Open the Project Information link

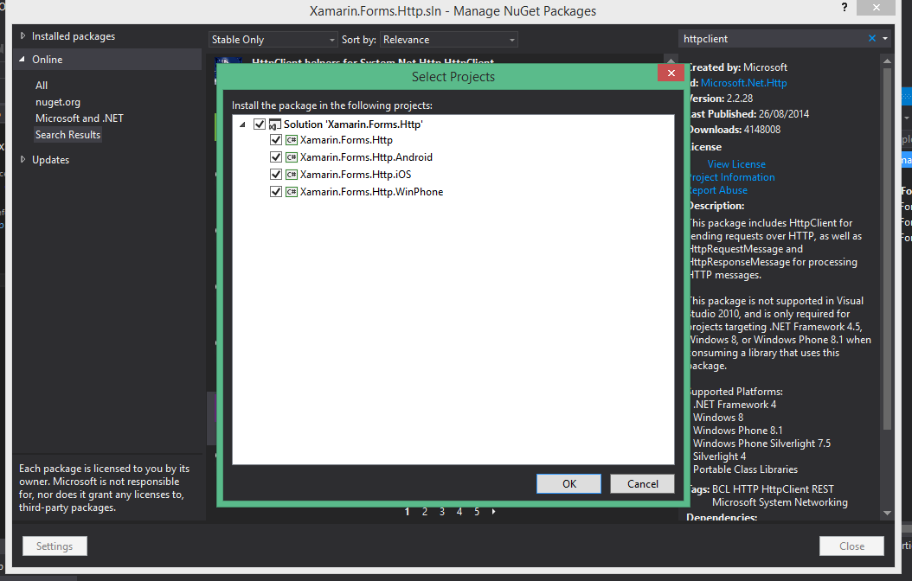[732, 177]
